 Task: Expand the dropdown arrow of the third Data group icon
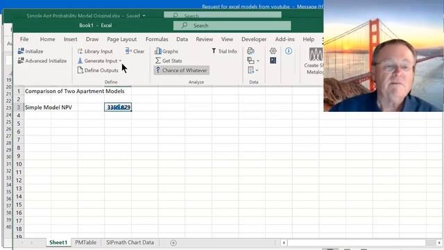257,70
